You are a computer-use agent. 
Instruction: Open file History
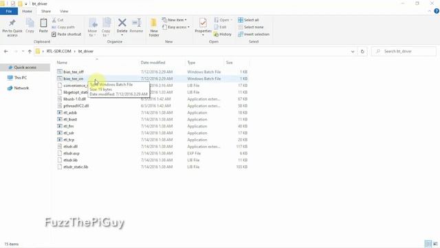[x=223, y=34]
